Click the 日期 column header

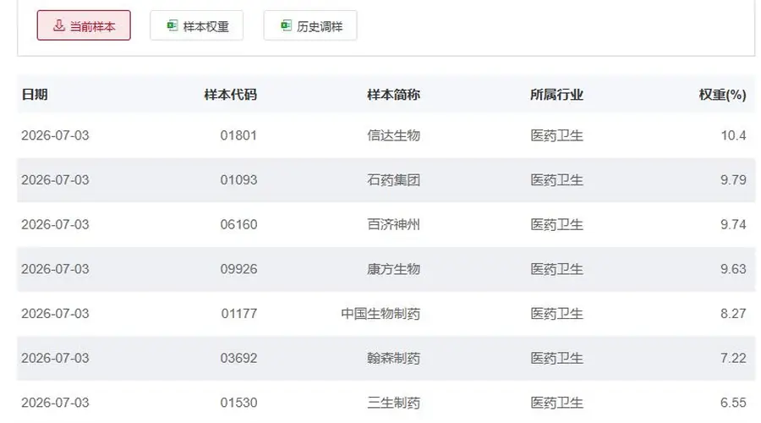tap(35, 94)
